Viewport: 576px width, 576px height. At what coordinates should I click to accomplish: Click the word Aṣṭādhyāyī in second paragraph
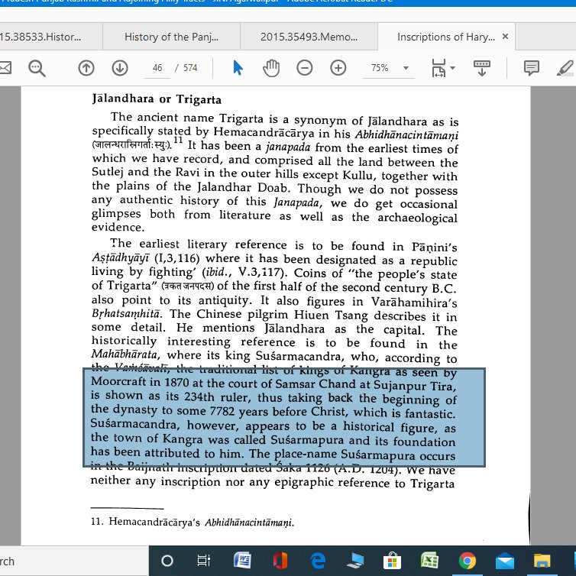click(x=121, y=258)
